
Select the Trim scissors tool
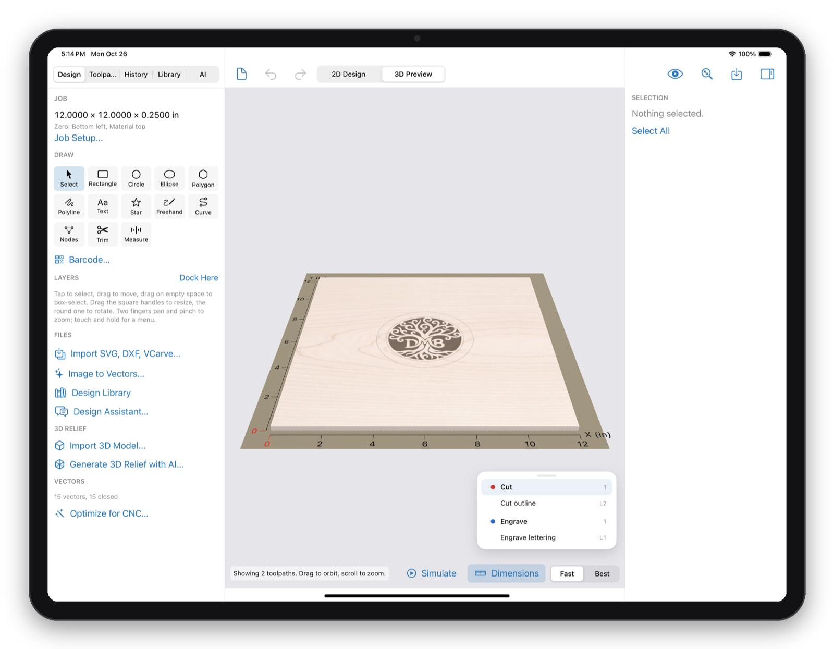[103, 234]
